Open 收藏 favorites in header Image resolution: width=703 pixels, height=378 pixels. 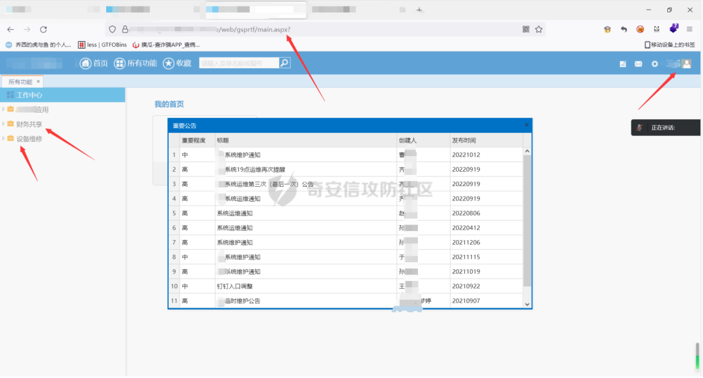click(177, 64)
